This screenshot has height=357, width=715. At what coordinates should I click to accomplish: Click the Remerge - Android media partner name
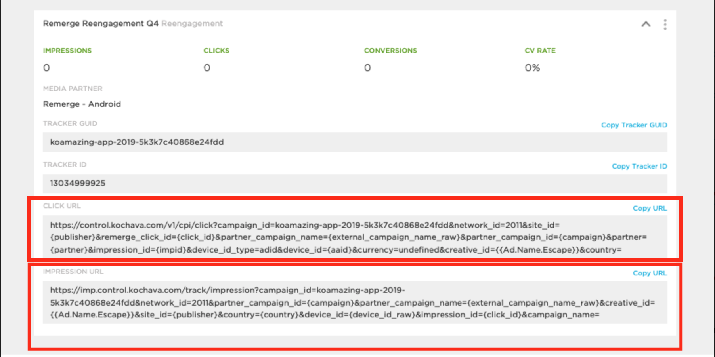(82, 104)
